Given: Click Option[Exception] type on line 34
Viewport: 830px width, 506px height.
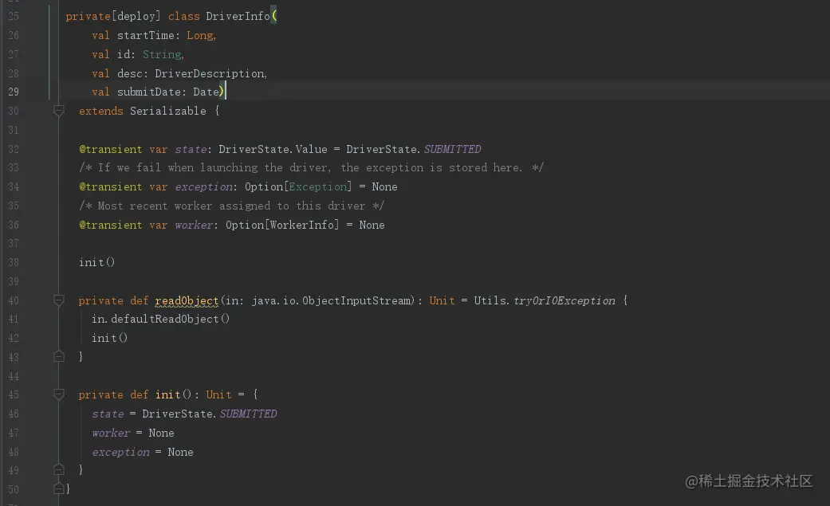Looking at the screenshot, I should (x=298, y=186).
